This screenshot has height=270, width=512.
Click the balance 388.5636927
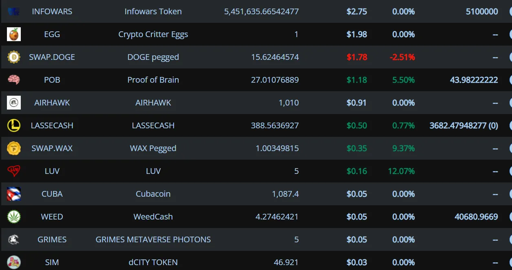275,125
